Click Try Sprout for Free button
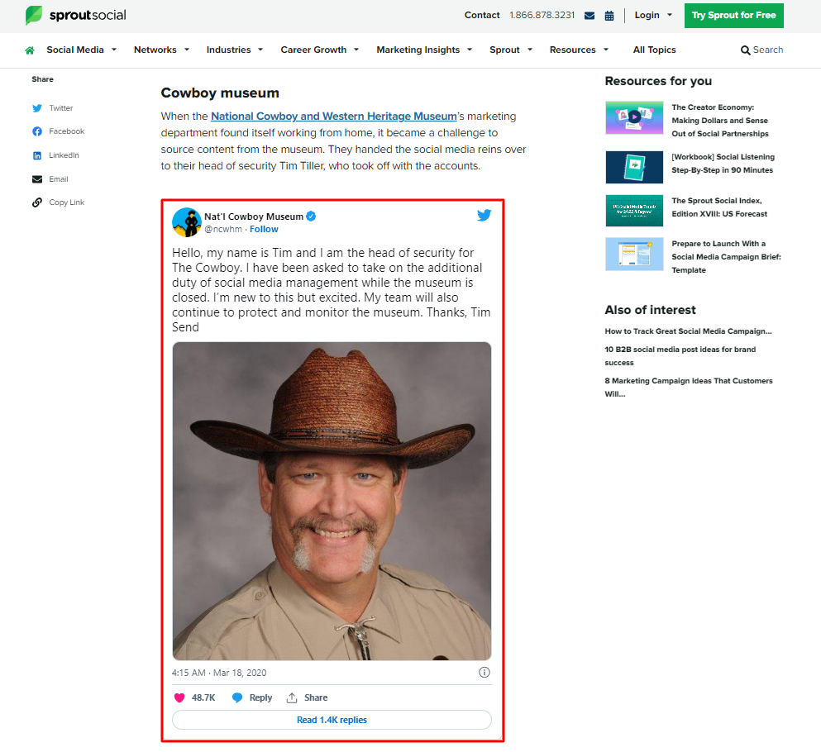The height and width of the screenshot is (752, 821). tap(733, 16)
